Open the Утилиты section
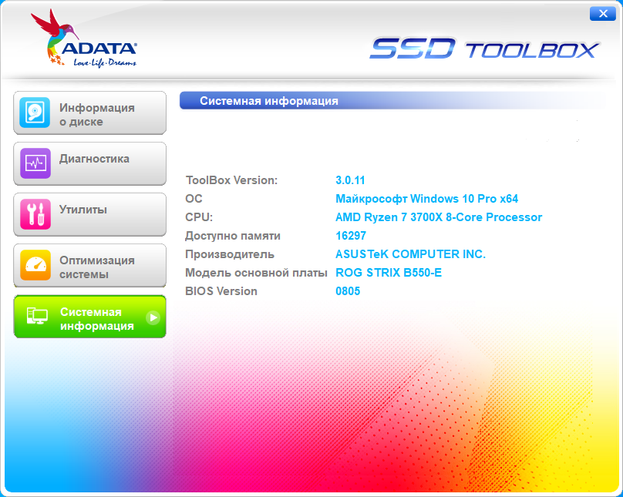The image size is (623, 497). pos(83,210)
